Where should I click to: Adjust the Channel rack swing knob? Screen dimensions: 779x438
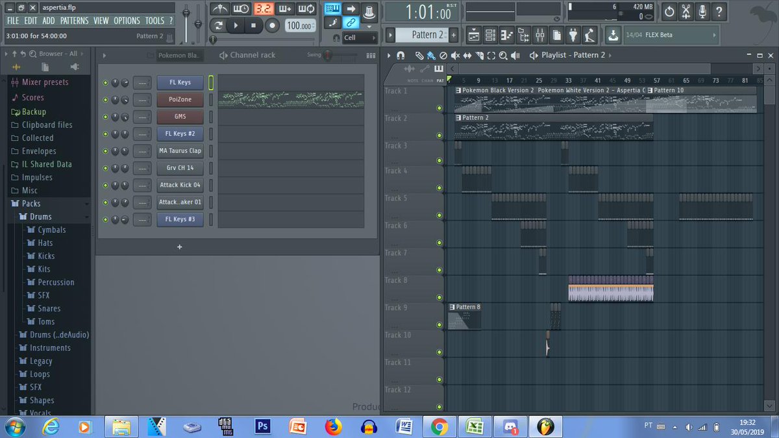tap(328, 56)
